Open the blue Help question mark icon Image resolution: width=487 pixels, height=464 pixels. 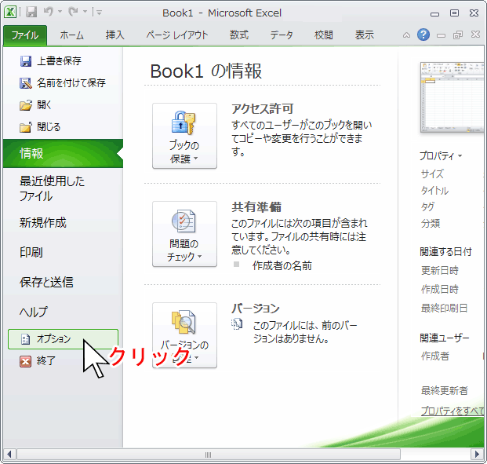click(x=423, y=35)
